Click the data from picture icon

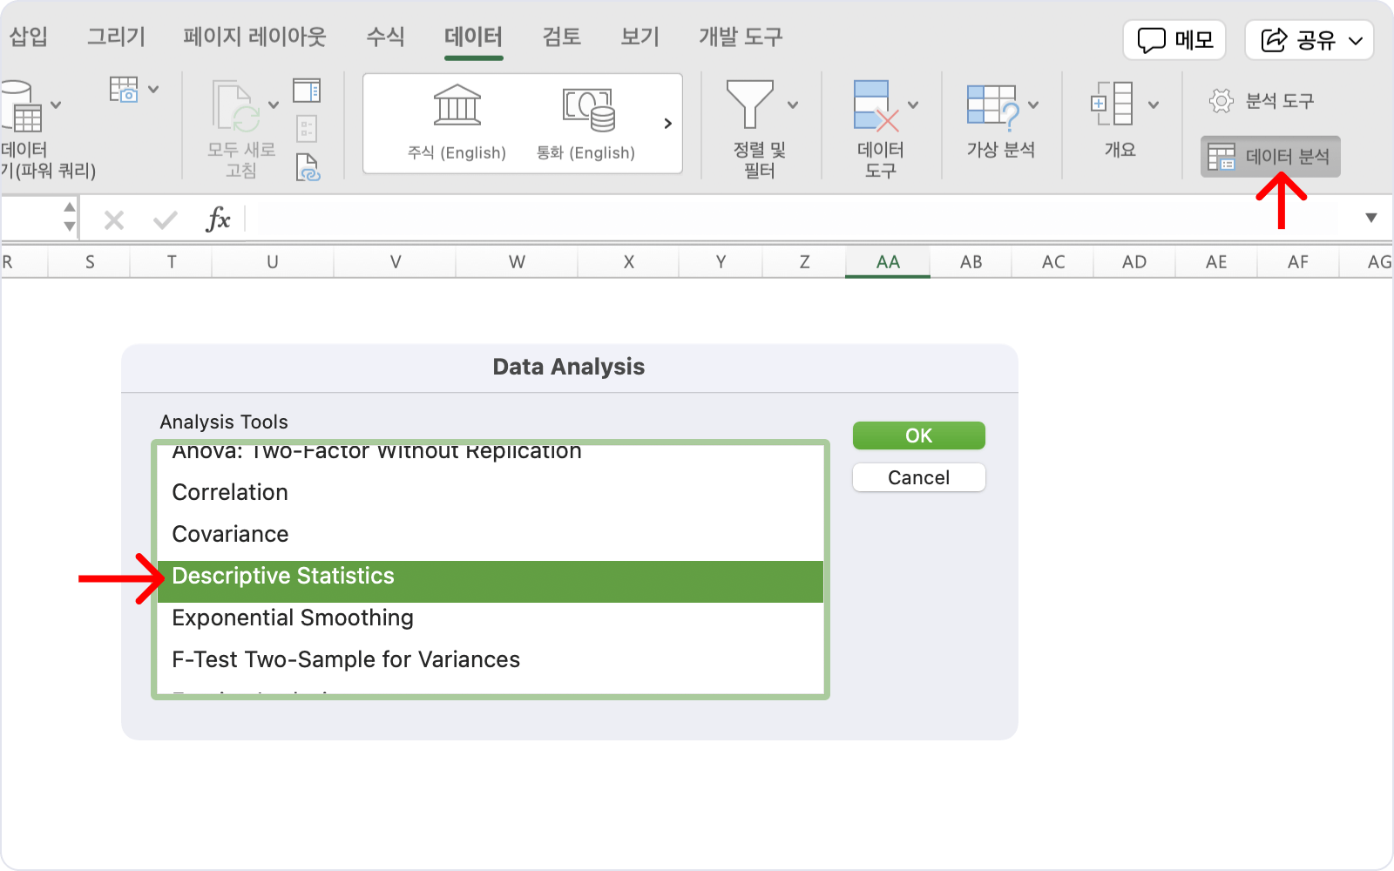[124, 90]
